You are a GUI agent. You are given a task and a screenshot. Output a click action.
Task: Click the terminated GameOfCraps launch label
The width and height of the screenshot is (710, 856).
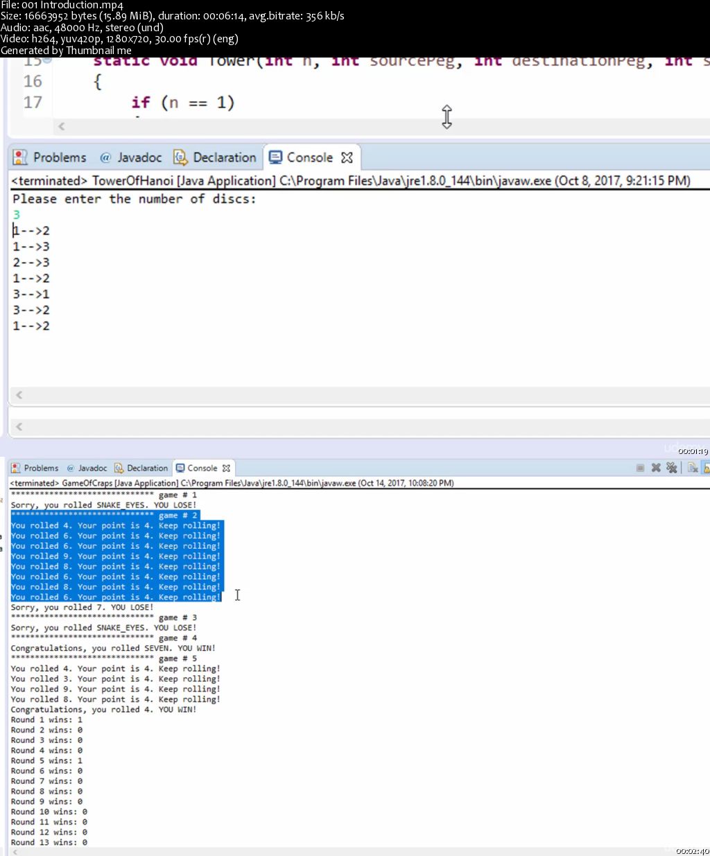click(x=232, y=483)
